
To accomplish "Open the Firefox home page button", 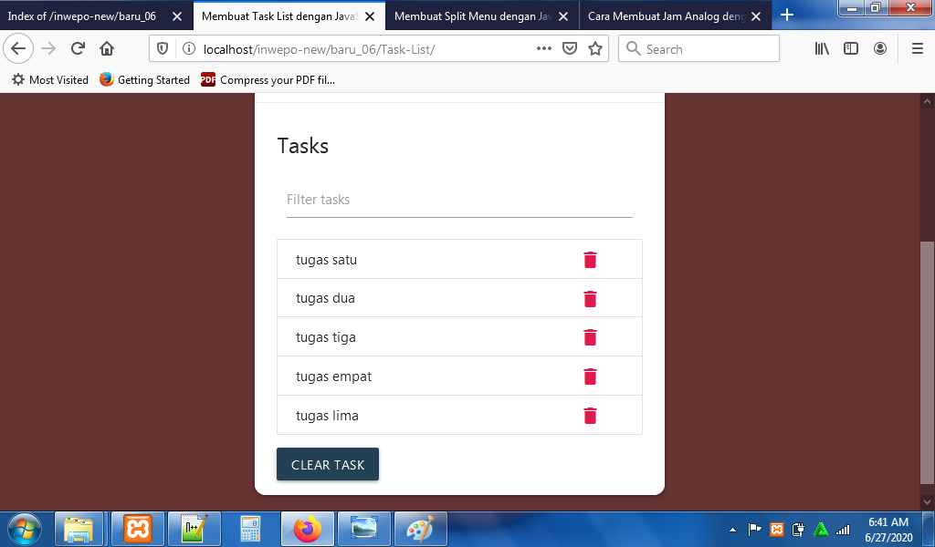I will pyautogui.click(x=107, y=49).
